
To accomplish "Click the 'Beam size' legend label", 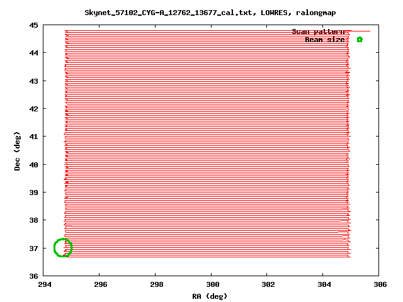I will pyautogui.click(x=325, y=40).
